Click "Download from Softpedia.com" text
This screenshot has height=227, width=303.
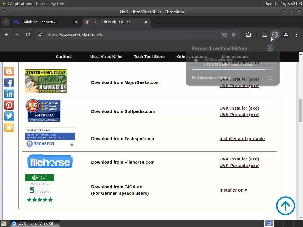[x=123, y=111]
